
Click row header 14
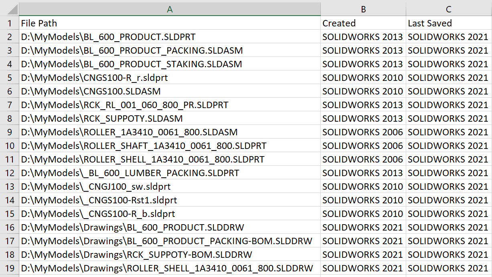tap(9, 200)
